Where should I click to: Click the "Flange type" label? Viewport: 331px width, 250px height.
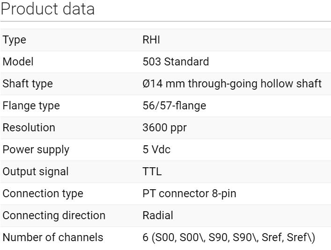pyautogui.click(x=31, y=106)
